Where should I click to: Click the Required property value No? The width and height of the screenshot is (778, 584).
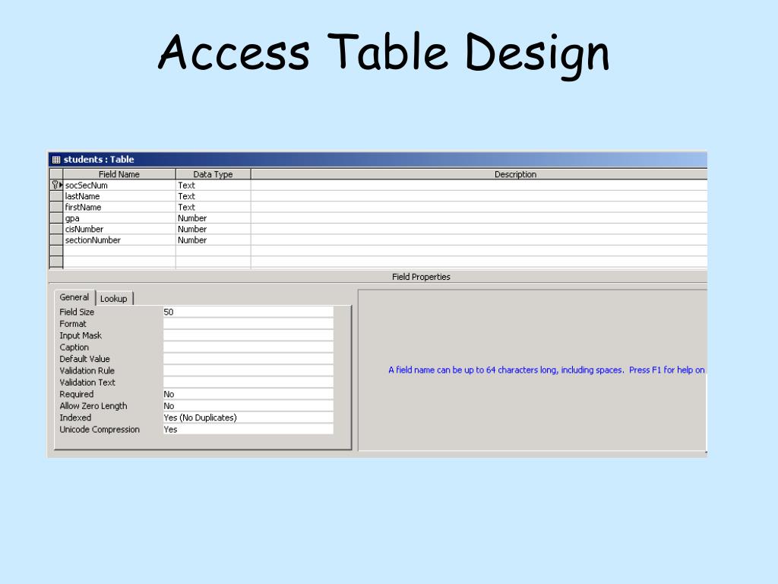(248, 395)
